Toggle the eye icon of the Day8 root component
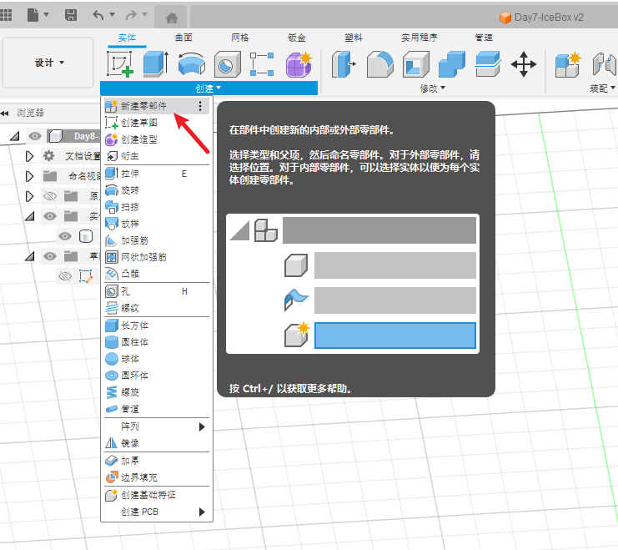The height and width of the screenshot is (550, 618). [34, 136]
